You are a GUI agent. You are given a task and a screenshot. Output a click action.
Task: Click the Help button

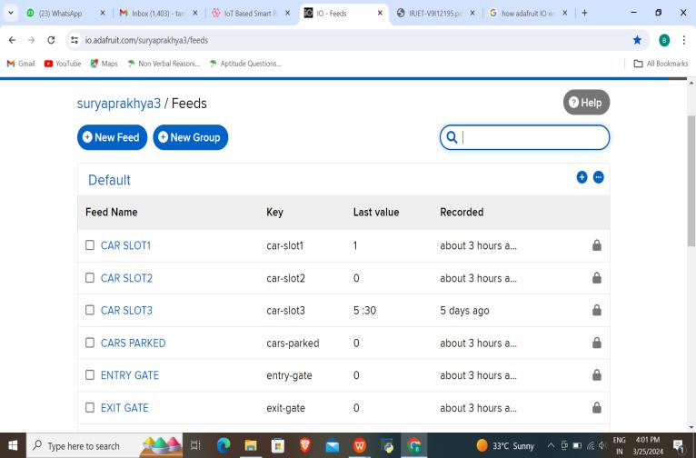pyautogui.click(x=586, y=103)
